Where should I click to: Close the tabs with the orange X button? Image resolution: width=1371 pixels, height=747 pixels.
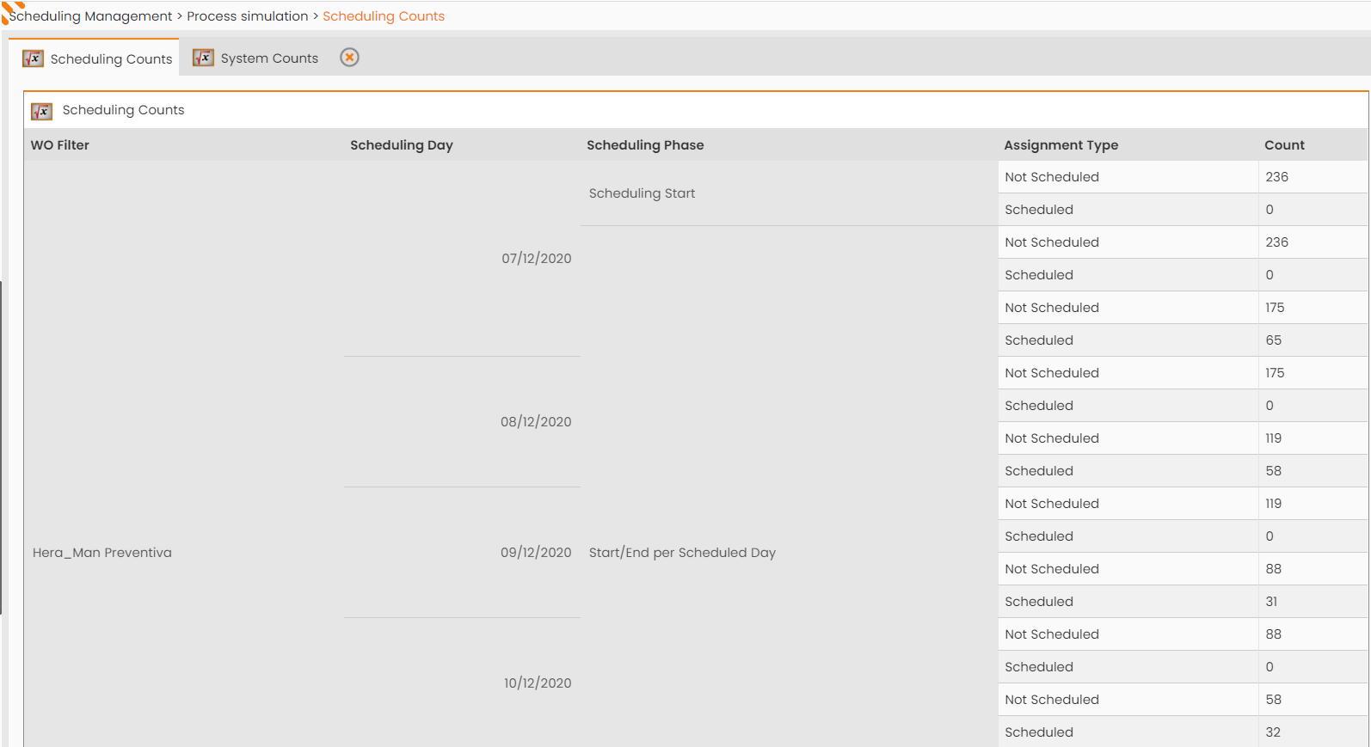point(349,58)
